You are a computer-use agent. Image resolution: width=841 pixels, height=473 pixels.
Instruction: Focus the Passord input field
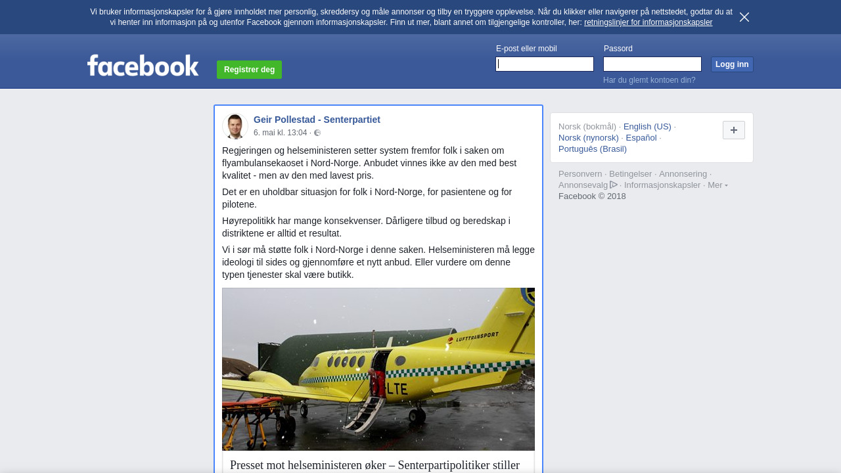[652, 64]
